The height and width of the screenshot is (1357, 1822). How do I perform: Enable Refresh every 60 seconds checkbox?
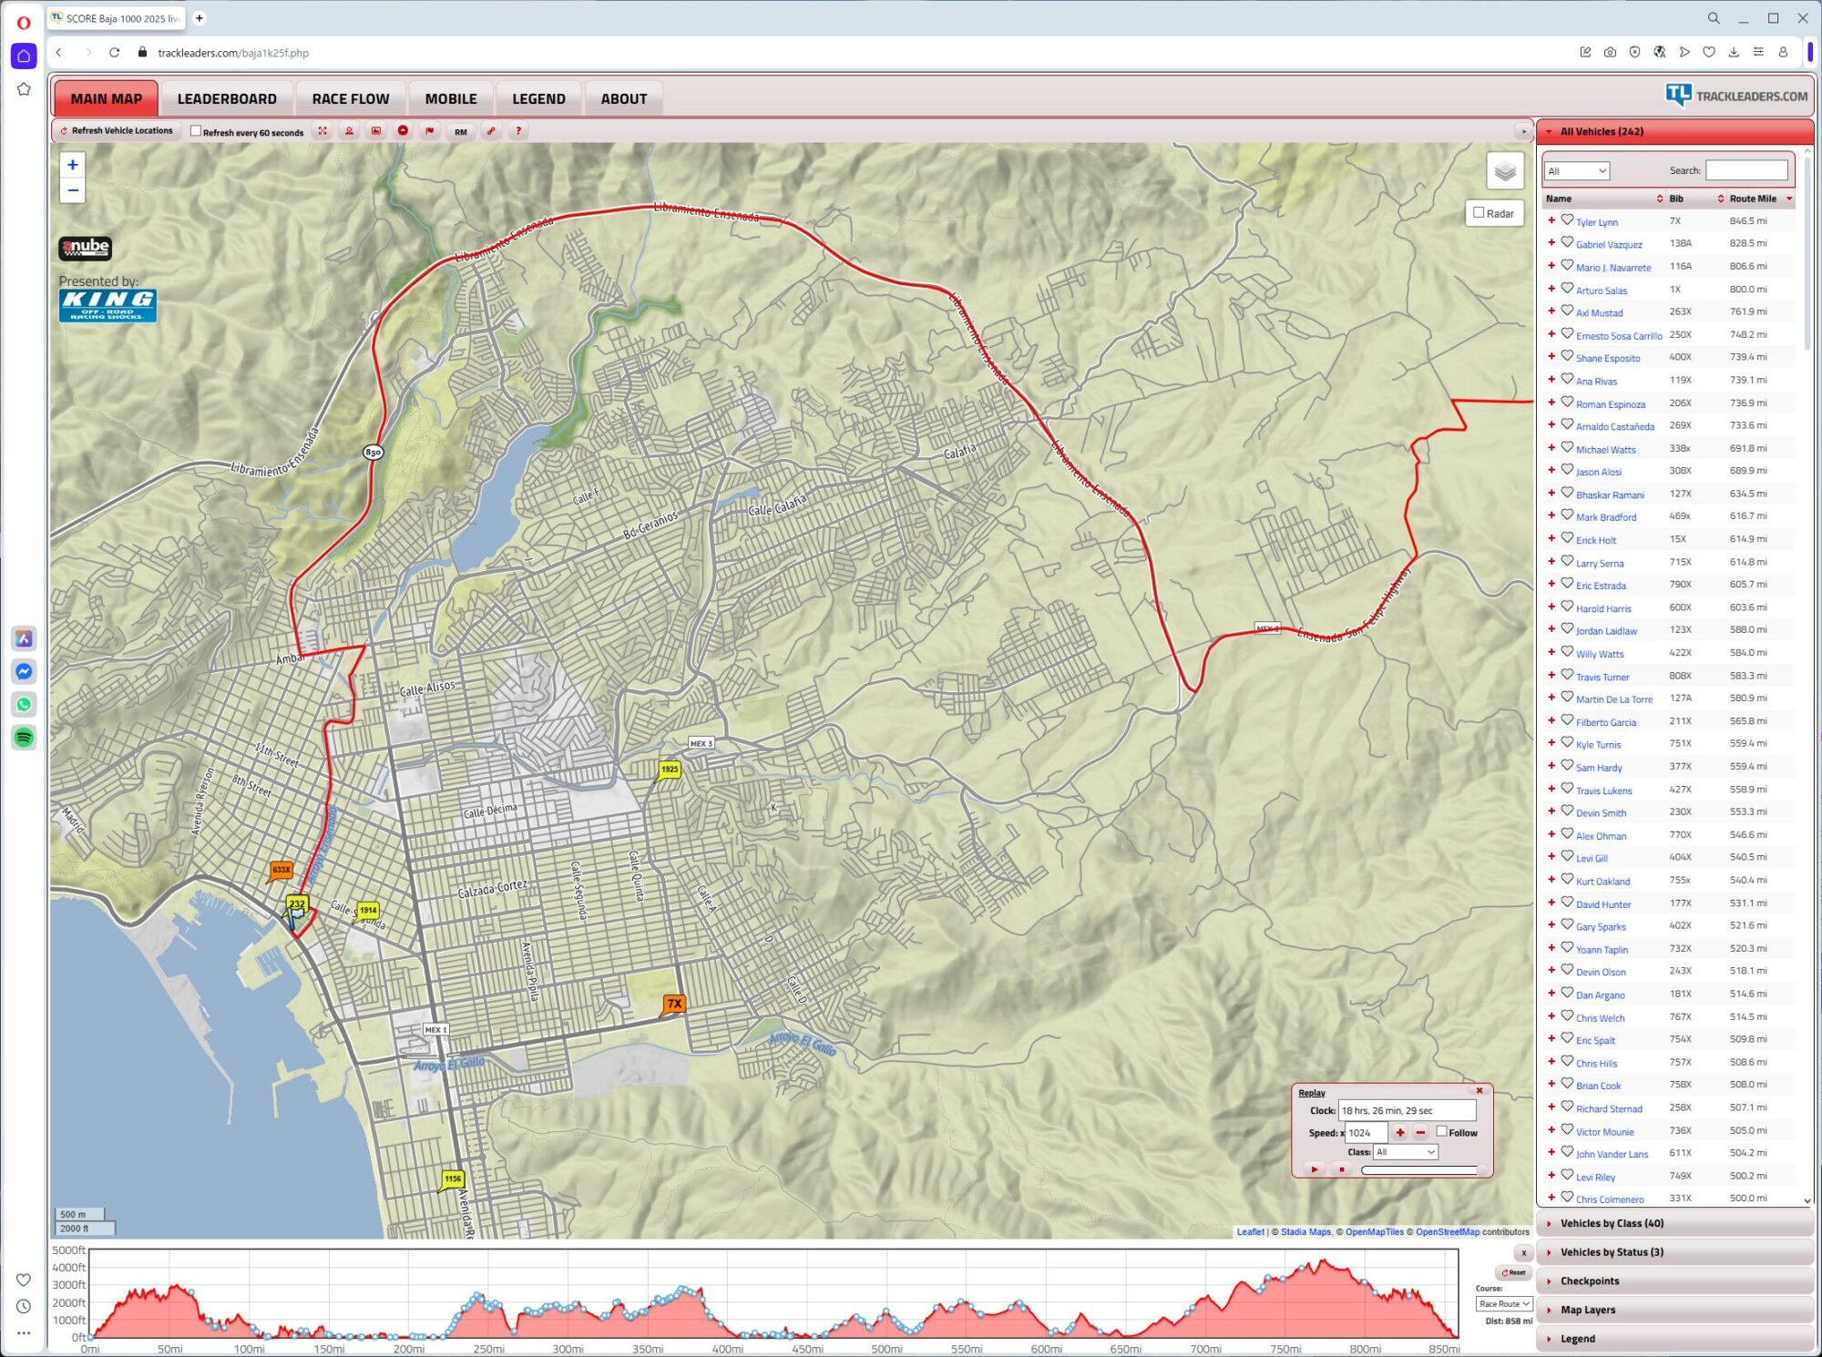tap(196, 131)
